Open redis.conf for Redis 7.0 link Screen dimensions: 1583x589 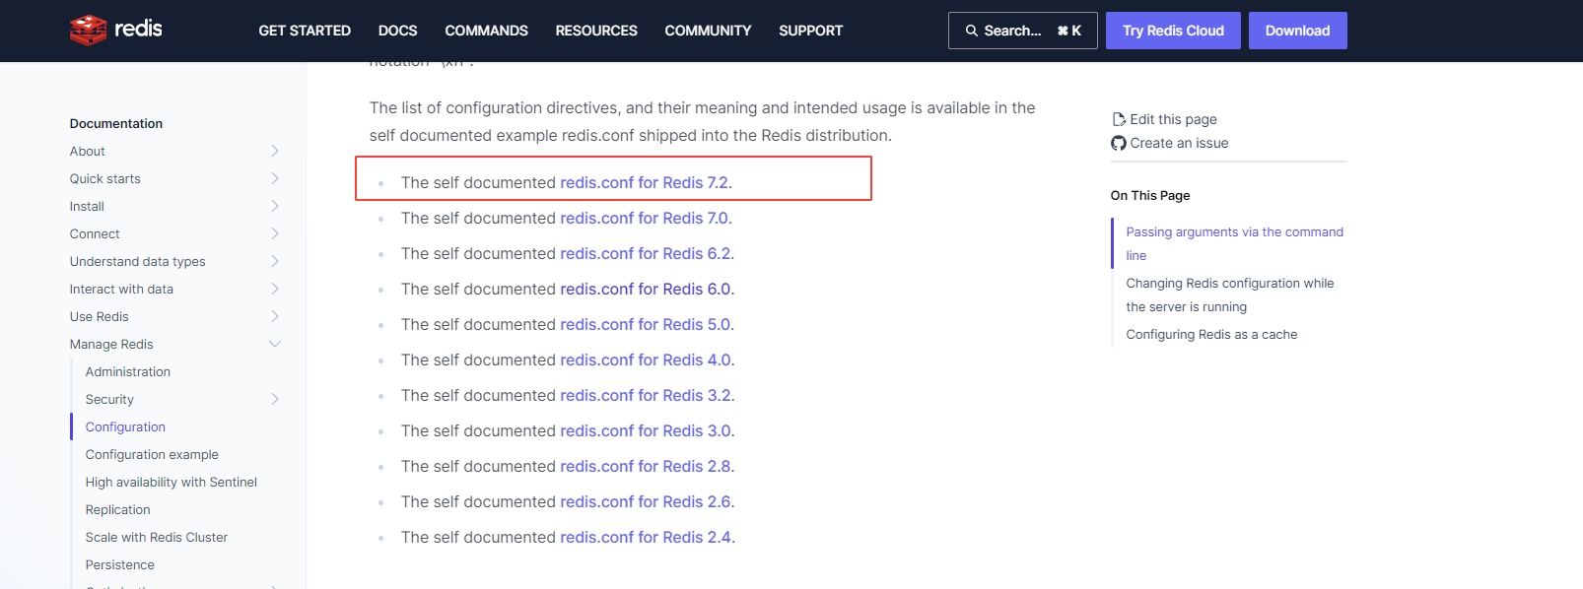[645, 218]
